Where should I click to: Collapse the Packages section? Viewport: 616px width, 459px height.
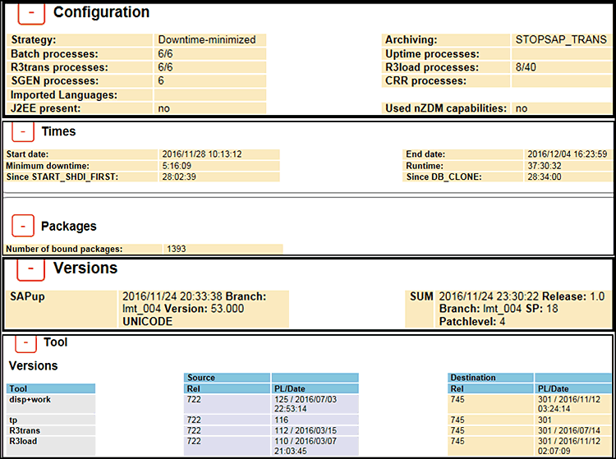click(x=25, y=226)
